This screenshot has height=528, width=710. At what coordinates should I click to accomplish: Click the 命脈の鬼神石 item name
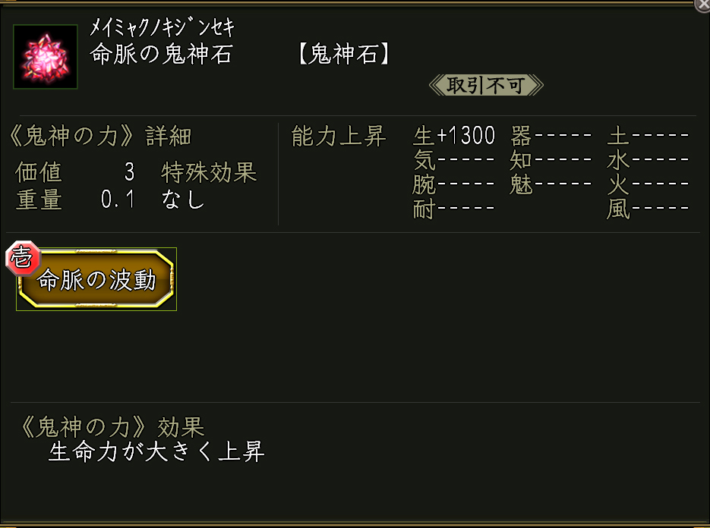pos(161,55)
